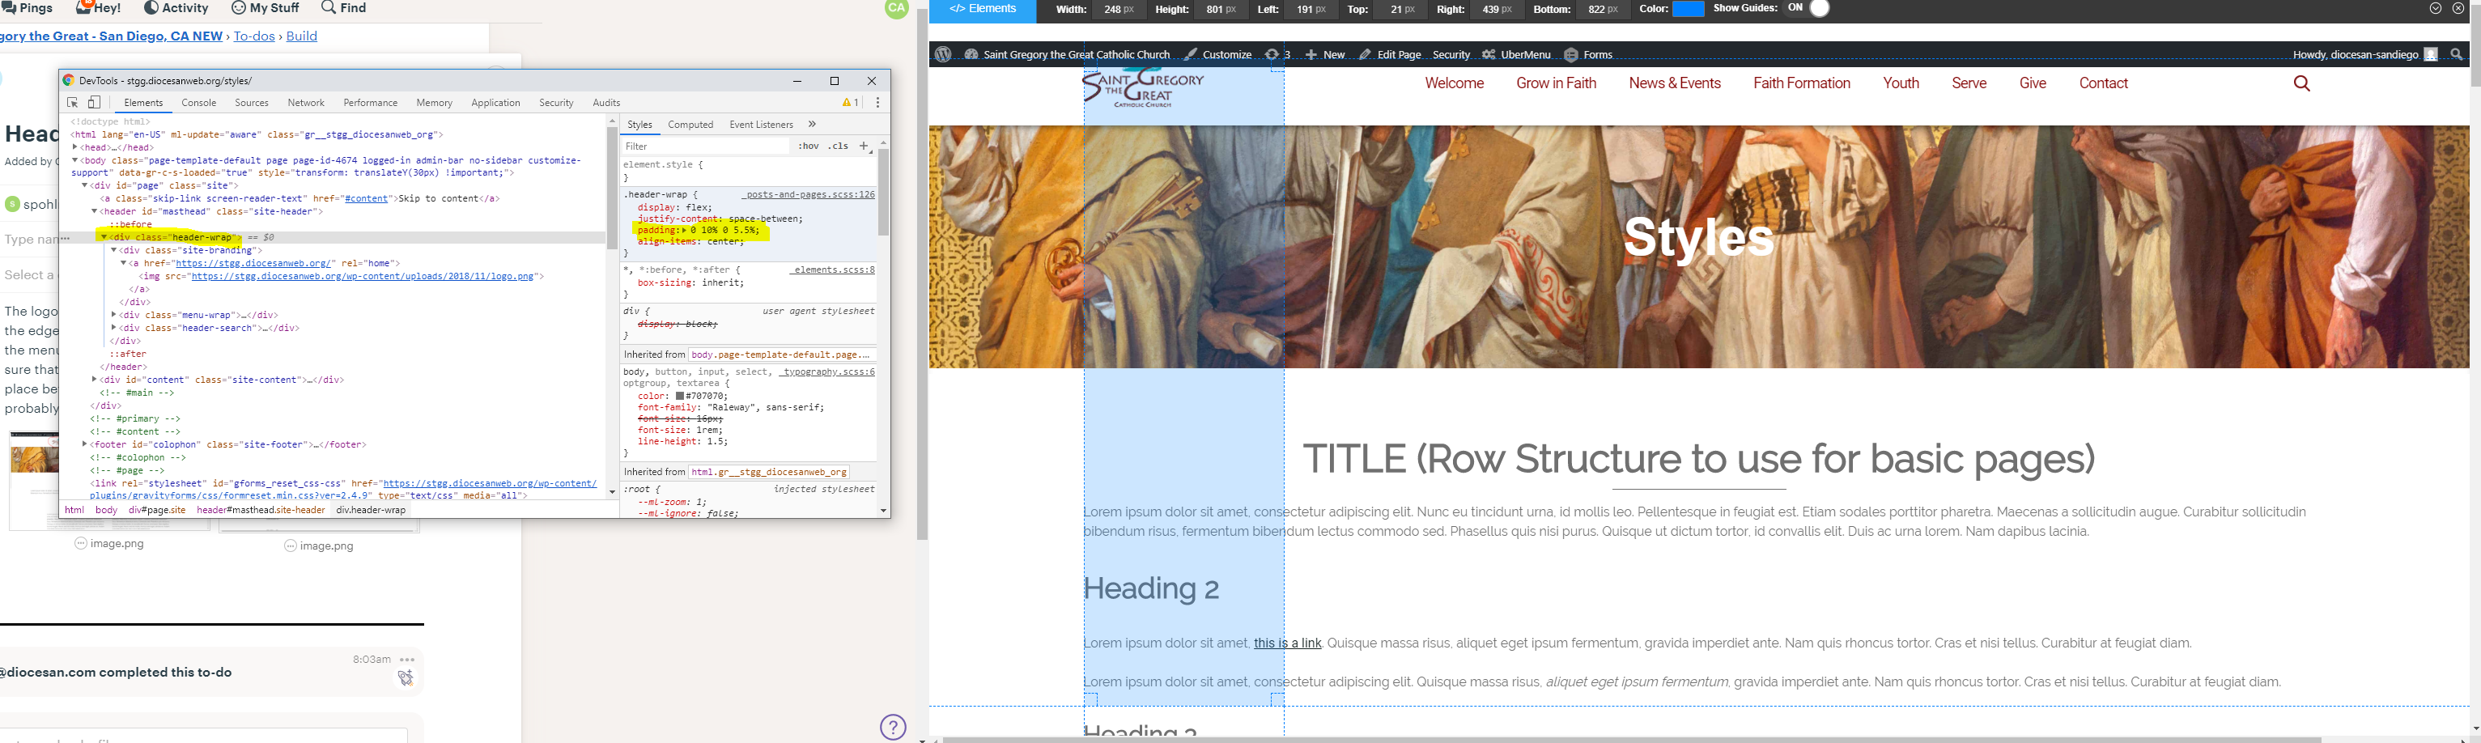Click the guide Color swatch
This screenshot has height=743, width=2481.
pos(1689,9)
